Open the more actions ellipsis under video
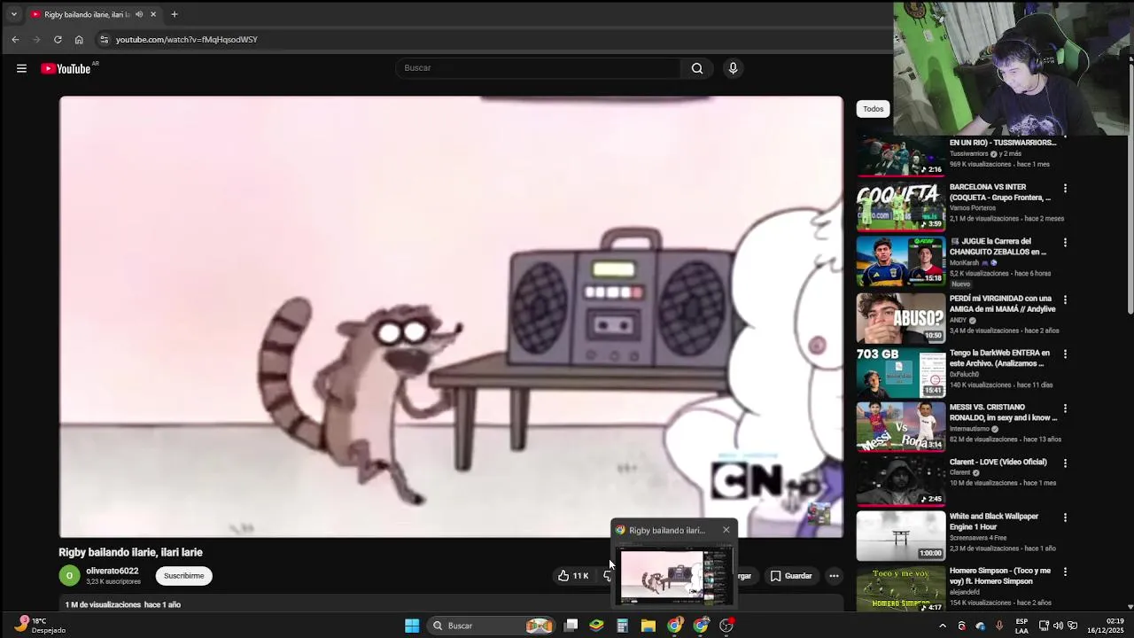 (x=834, y=576)
